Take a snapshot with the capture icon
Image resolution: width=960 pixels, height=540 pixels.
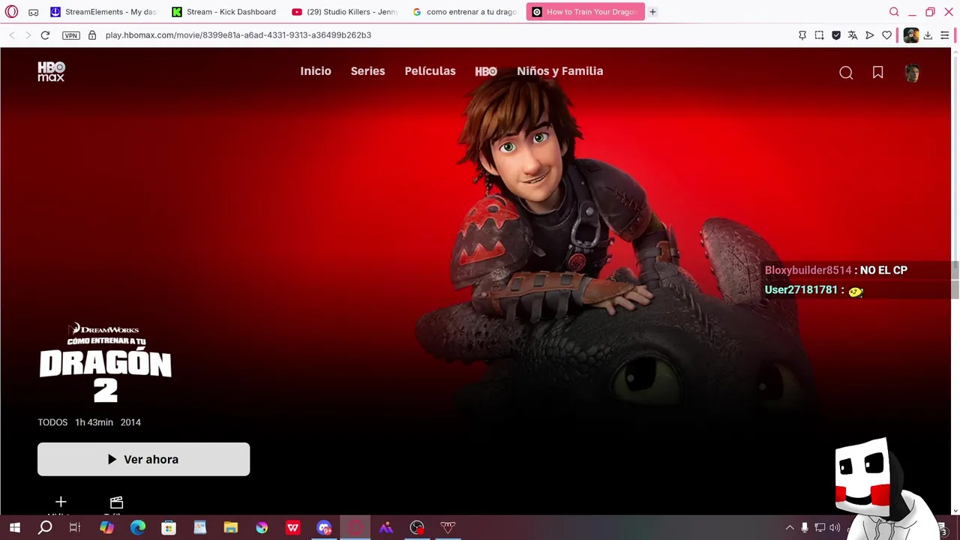(819, 35)
